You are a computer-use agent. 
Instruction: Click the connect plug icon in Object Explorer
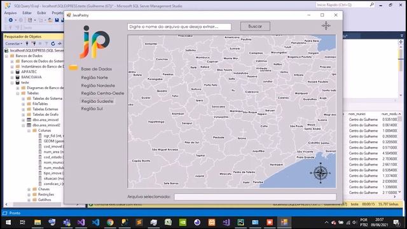(27, 43)
